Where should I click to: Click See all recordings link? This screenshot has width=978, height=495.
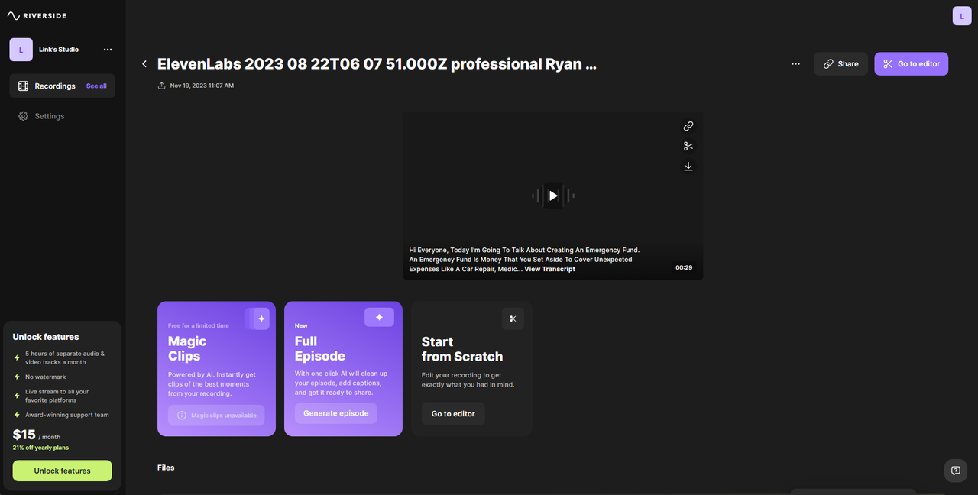[x=96, y=86]
